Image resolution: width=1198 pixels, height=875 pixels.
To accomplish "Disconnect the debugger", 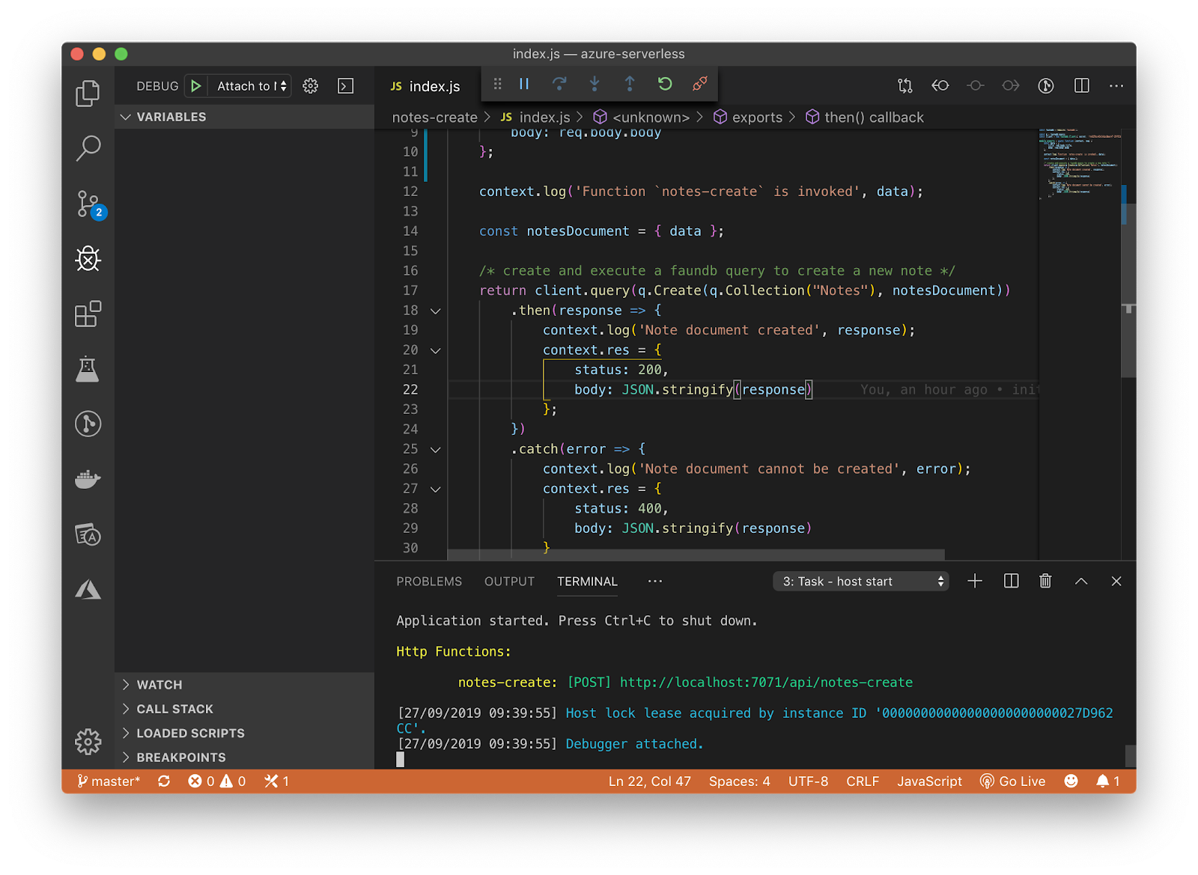I will (x=700, y=84).
